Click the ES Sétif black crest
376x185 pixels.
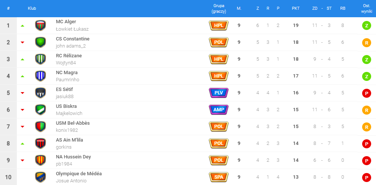click(40, 93)
